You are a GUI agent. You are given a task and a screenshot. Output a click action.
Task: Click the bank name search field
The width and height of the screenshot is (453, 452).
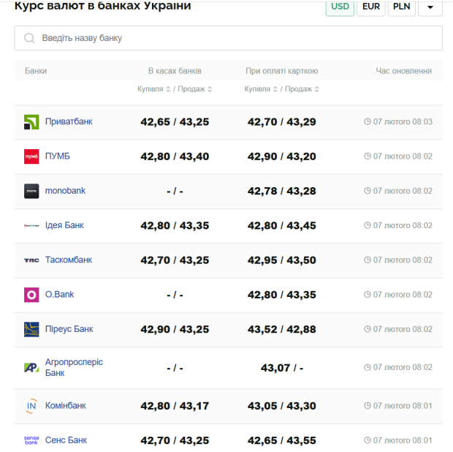[228, 38]
